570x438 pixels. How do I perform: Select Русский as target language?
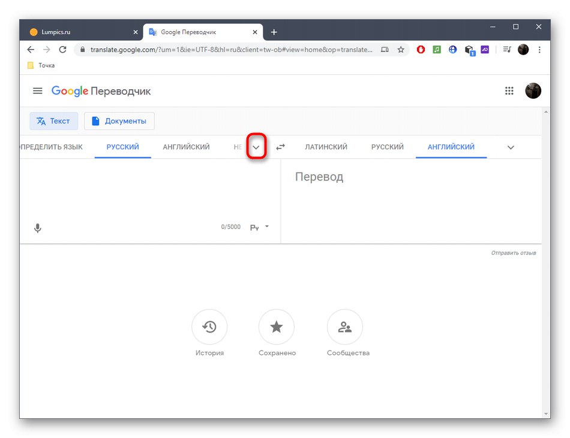point(387,147)
